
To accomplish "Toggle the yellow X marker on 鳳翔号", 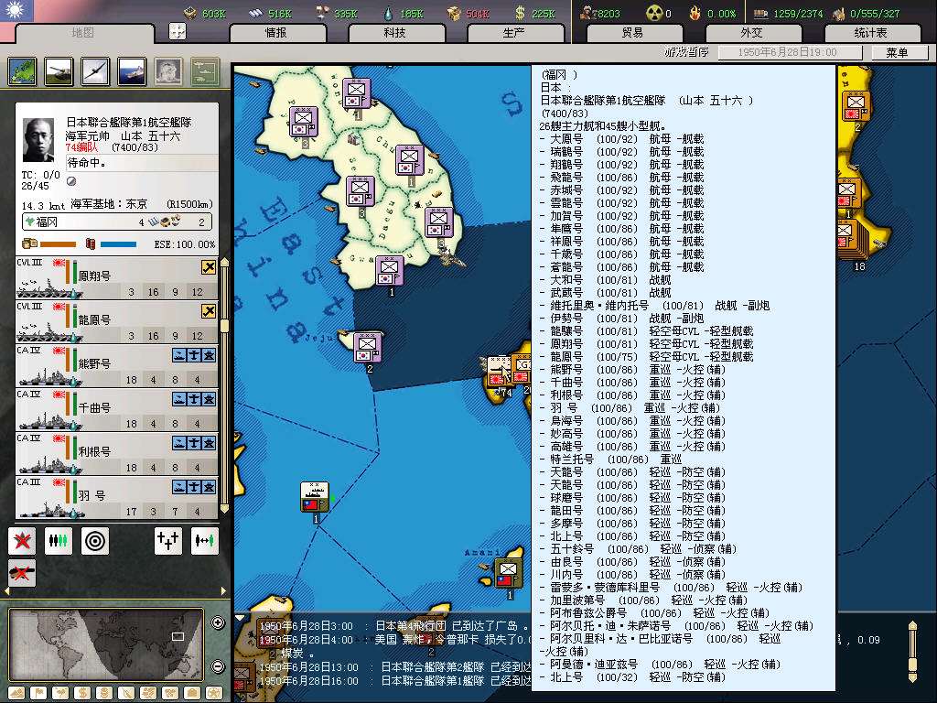I will pyautogui.click(x=209, y=267).
